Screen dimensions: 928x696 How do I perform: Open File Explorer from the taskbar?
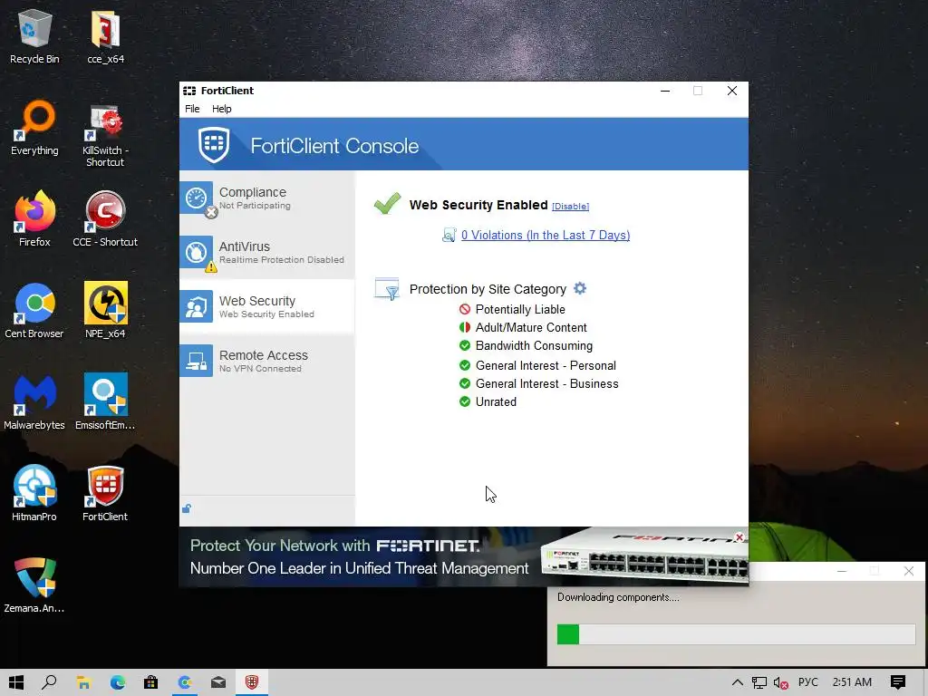point(83,682)
